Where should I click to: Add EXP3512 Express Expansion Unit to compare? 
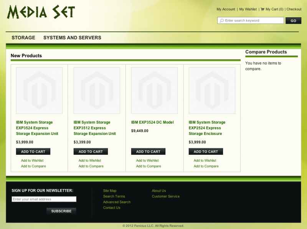pos(91,166)
